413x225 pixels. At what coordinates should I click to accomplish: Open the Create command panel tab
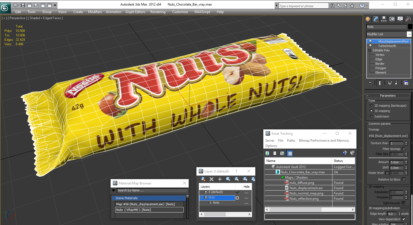pos(368,19)
